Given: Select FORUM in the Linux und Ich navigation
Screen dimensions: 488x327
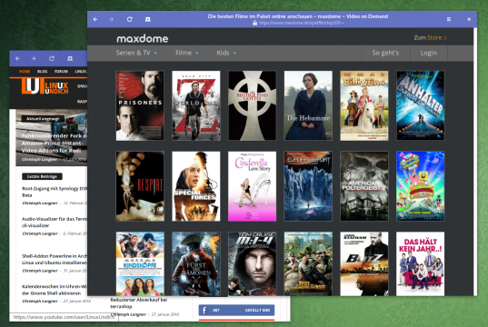Looking at the screenshot, I should (x=61, y=71).
